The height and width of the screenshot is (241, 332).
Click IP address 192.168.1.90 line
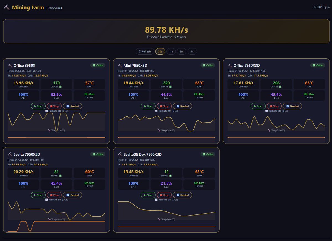[x=25, y=71]
